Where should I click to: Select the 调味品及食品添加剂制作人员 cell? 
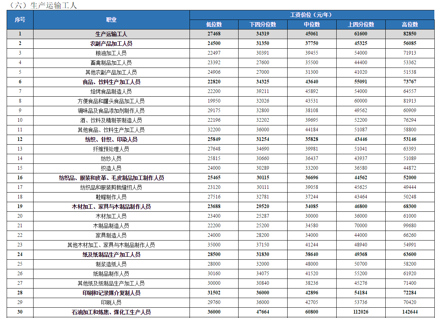click(111, 111)
